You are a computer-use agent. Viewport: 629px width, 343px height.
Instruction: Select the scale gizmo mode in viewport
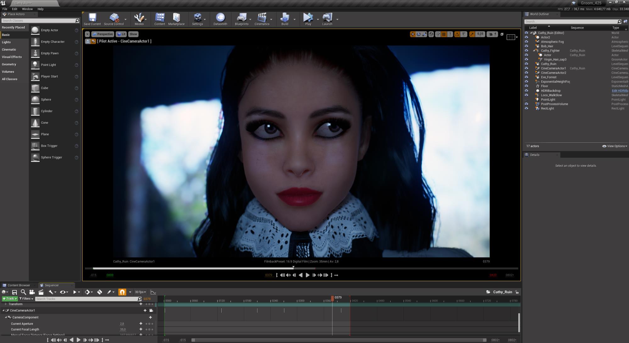[x=425, y=34]
